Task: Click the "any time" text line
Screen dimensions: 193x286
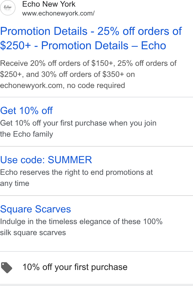Action: coord(15,183)
